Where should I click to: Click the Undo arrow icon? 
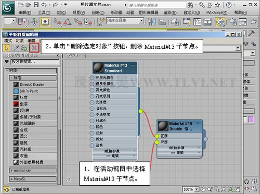[44, 5]
